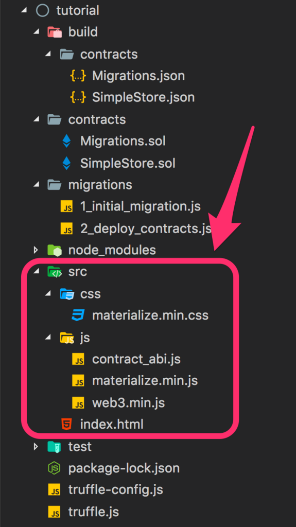Open Migrations.sol file name

(123, 141)
